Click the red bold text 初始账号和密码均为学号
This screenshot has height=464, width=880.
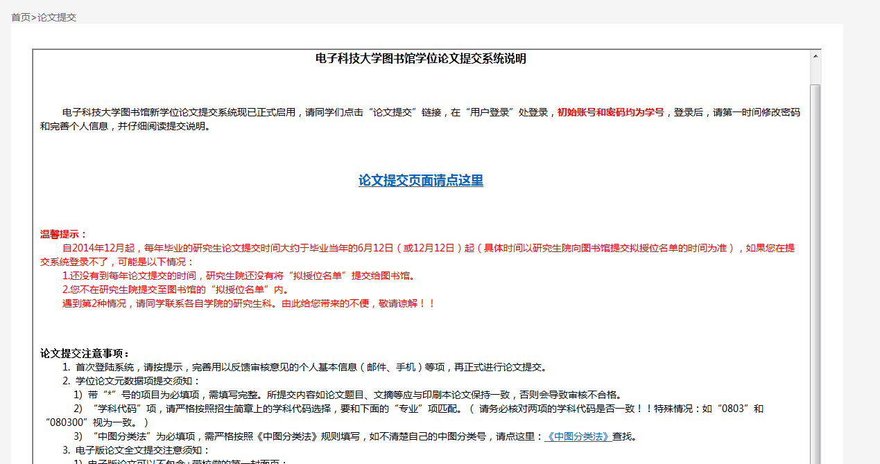point(610,112)
